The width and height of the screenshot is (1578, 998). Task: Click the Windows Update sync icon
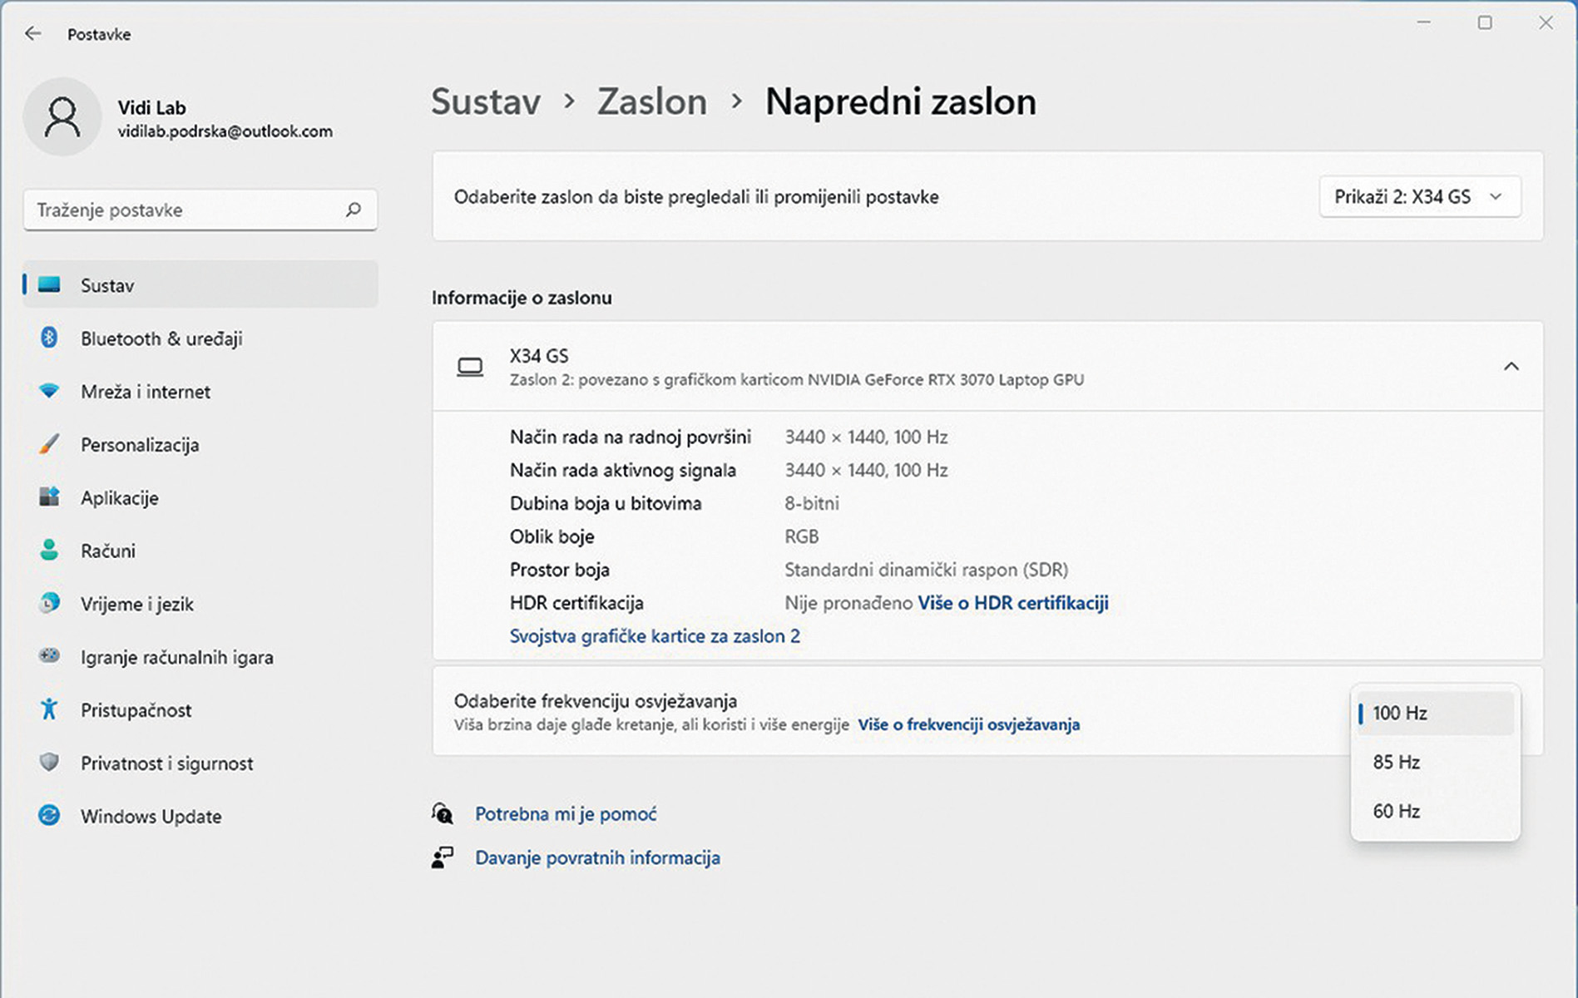coord(49,816)
